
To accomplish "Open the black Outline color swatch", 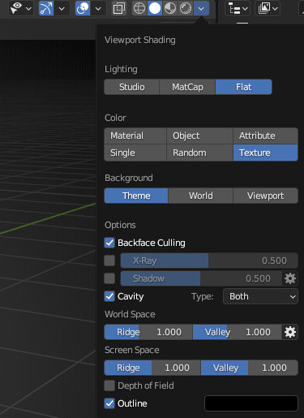I will click(251, 403).
